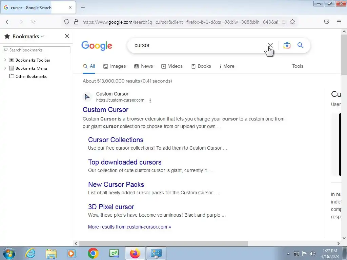The width and height of the screenshot is (347, 260).
Task: Open the More search filters menu
Action: coord(227,66)
